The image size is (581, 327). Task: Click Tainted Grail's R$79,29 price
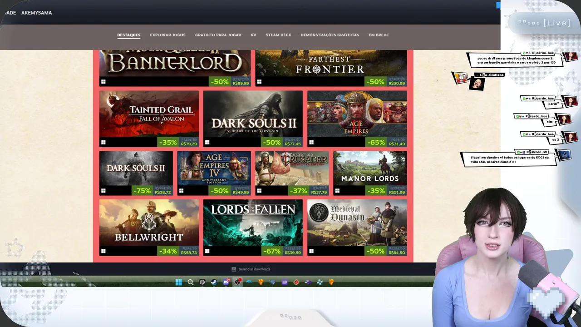189,144
